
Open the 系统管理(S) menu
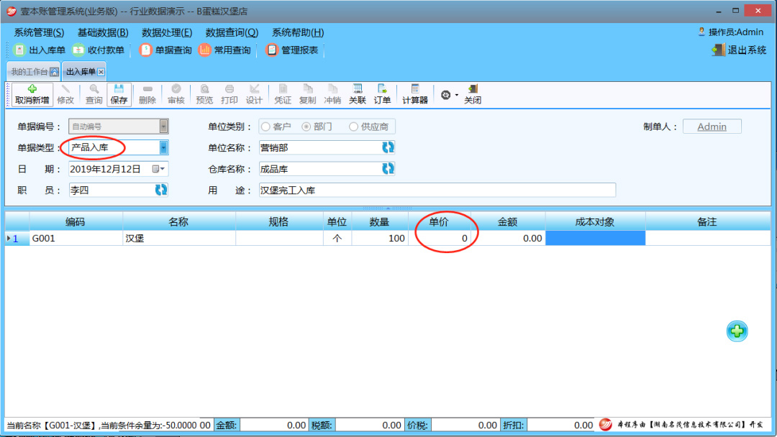pyautogui.click(x=39, y=32)
